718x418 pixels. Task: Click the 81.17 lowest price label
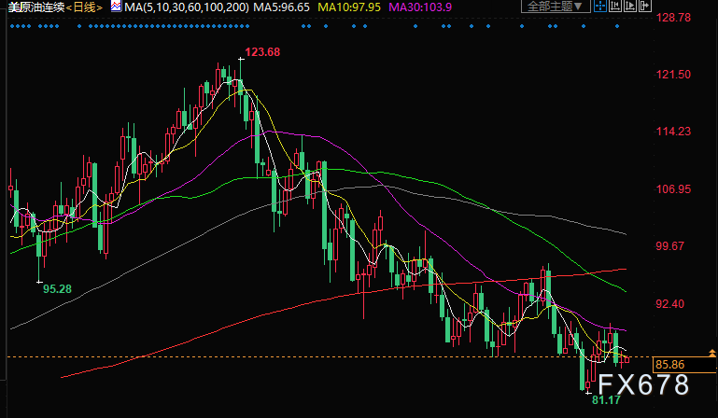pos(606,400)
